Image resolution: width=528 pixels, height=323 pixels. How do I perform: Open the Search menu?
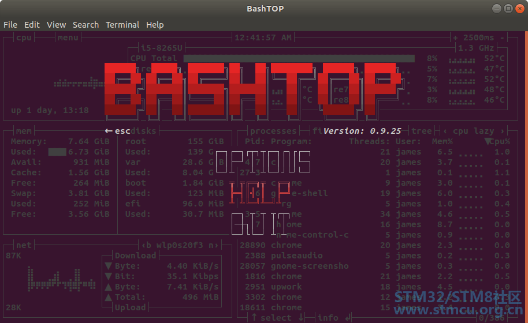point(86,25)
